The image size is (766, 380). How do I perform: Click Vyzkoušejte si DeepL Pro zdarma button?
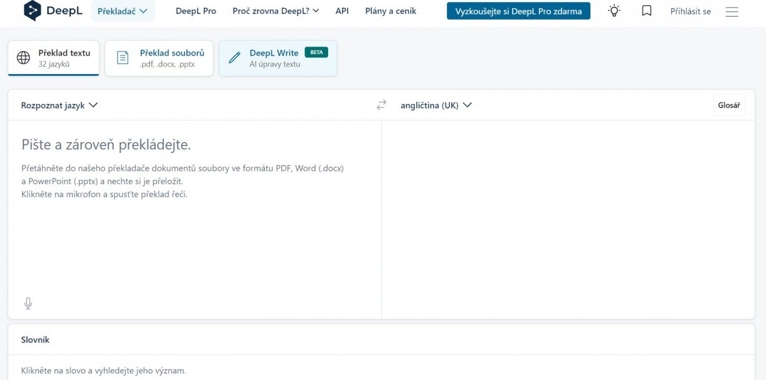[518, 11]
